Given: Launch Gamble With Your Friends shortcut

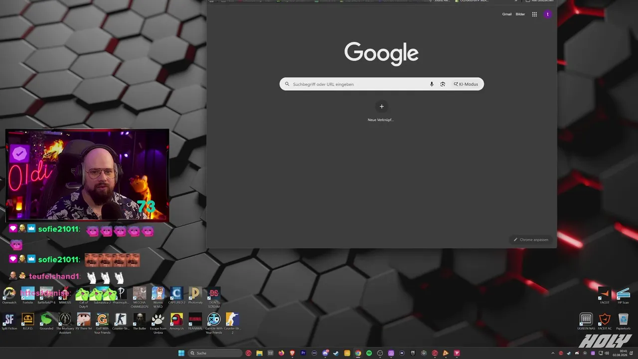Looking at the screenshot, I should 214,324.
